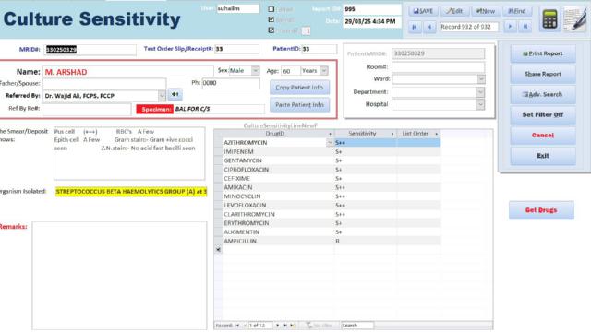Image resolution: width=591 pixels, height=332 pixels.
Task: Open the Ward dropdown
Action: 481,79
